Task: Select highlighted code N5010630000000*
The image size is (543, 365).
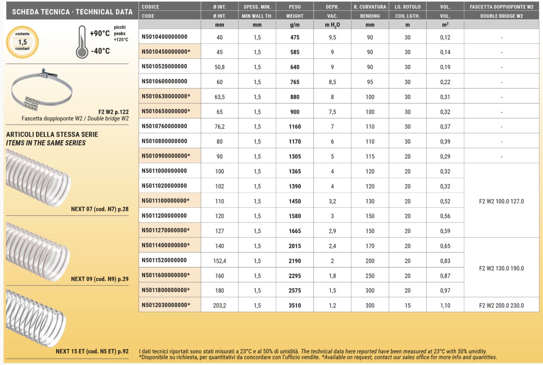Action: pos(166,96)
